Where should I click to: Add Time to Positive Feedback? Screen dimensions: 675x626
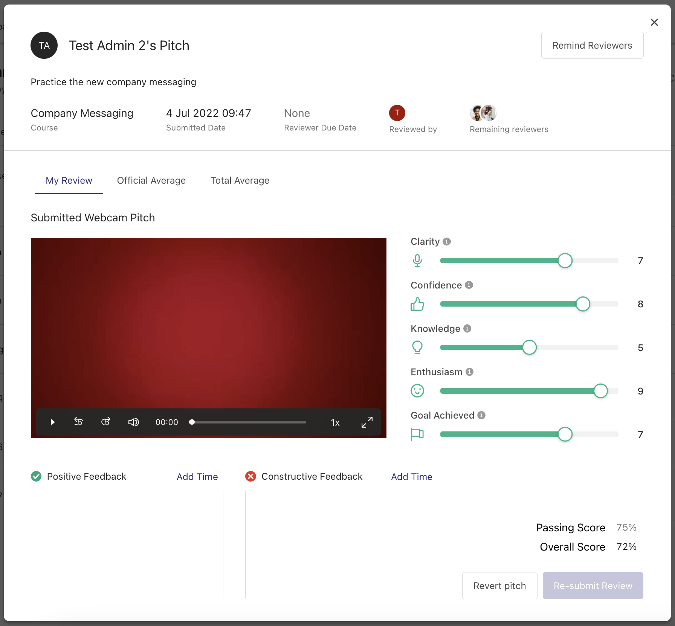(x=197, y=477)
